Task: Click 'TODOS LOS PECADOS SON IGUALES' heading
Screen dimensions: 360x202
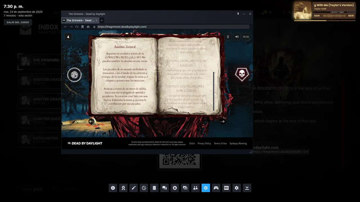Action: 186,63
